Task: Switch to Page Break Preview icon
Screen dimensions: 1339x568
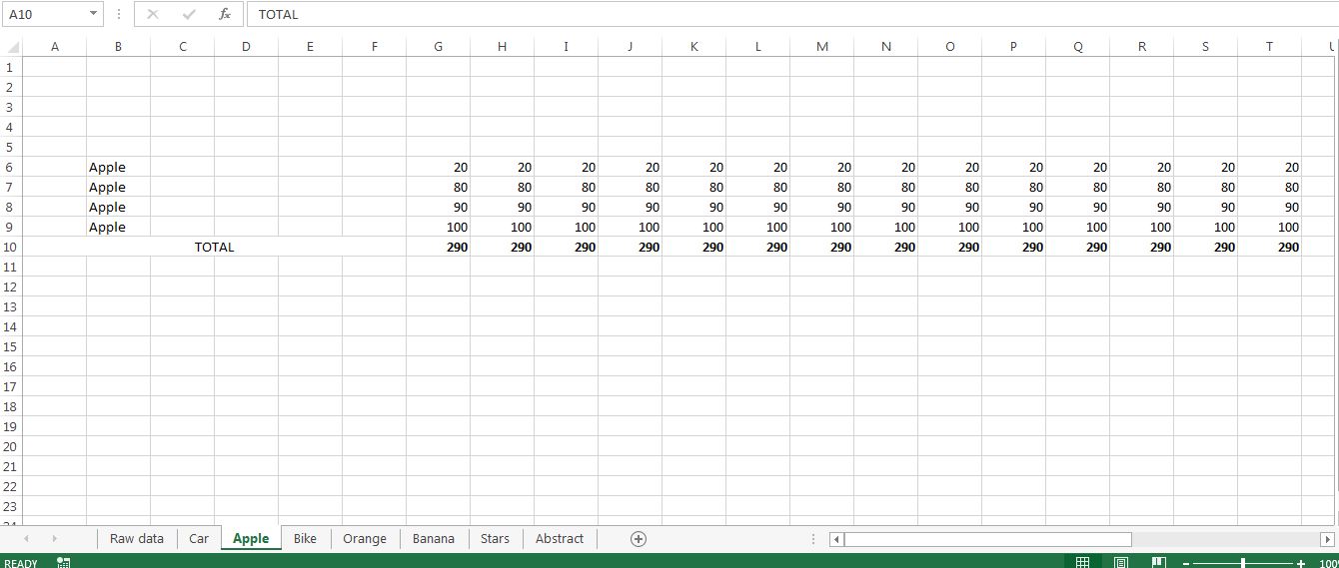Action: [1159, 563]
